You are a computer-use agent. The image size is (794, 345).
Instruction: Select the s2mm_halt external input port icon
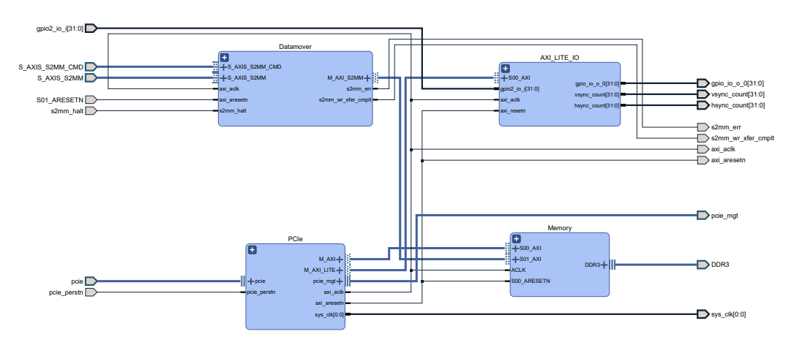[91, 111]
